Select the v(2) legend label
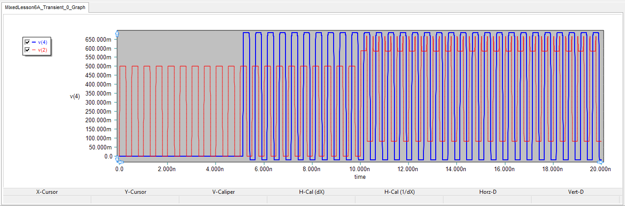Viewport: 625px width, 206px height. [42, 50]
